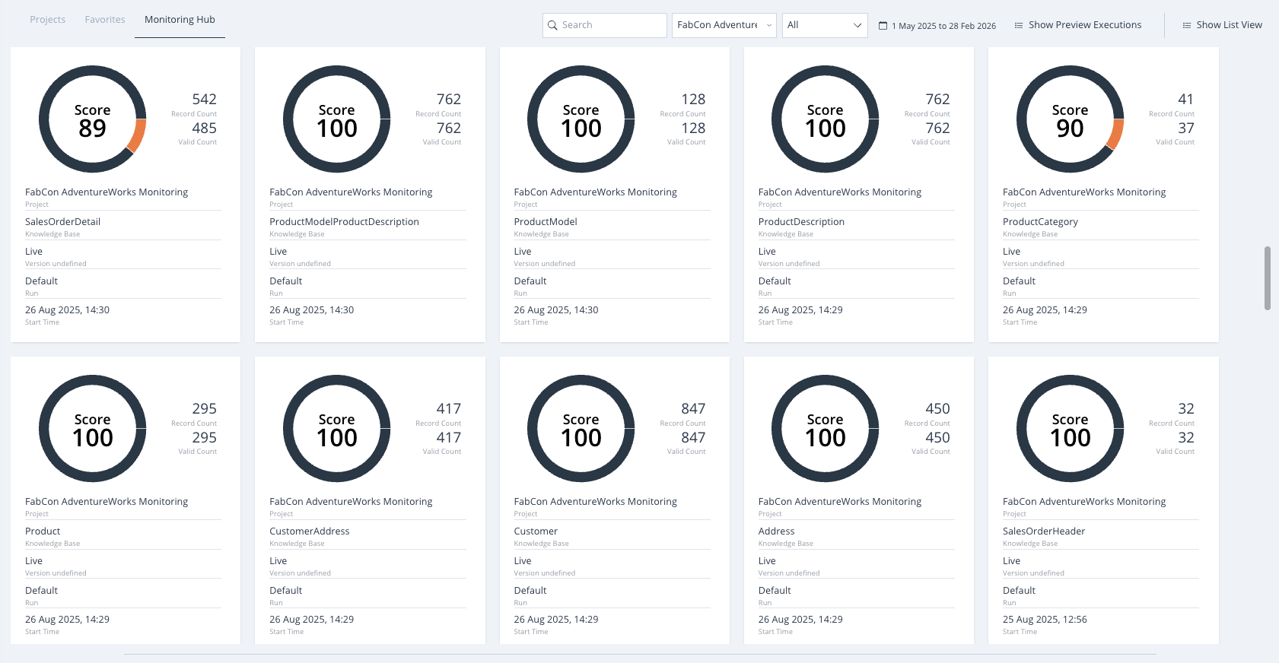
Task: Click the SalesOrderDetail score 89 donut chart
Action: pyautogui.click(x=92, y=119)
